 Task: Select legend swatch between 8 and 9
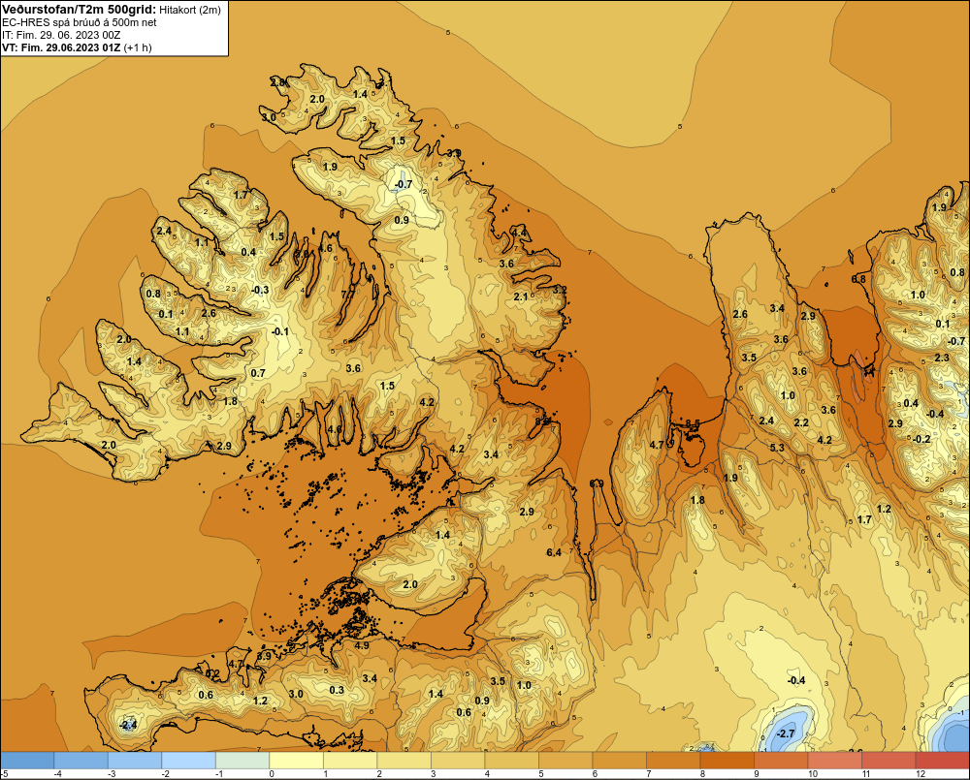(727, 761)
